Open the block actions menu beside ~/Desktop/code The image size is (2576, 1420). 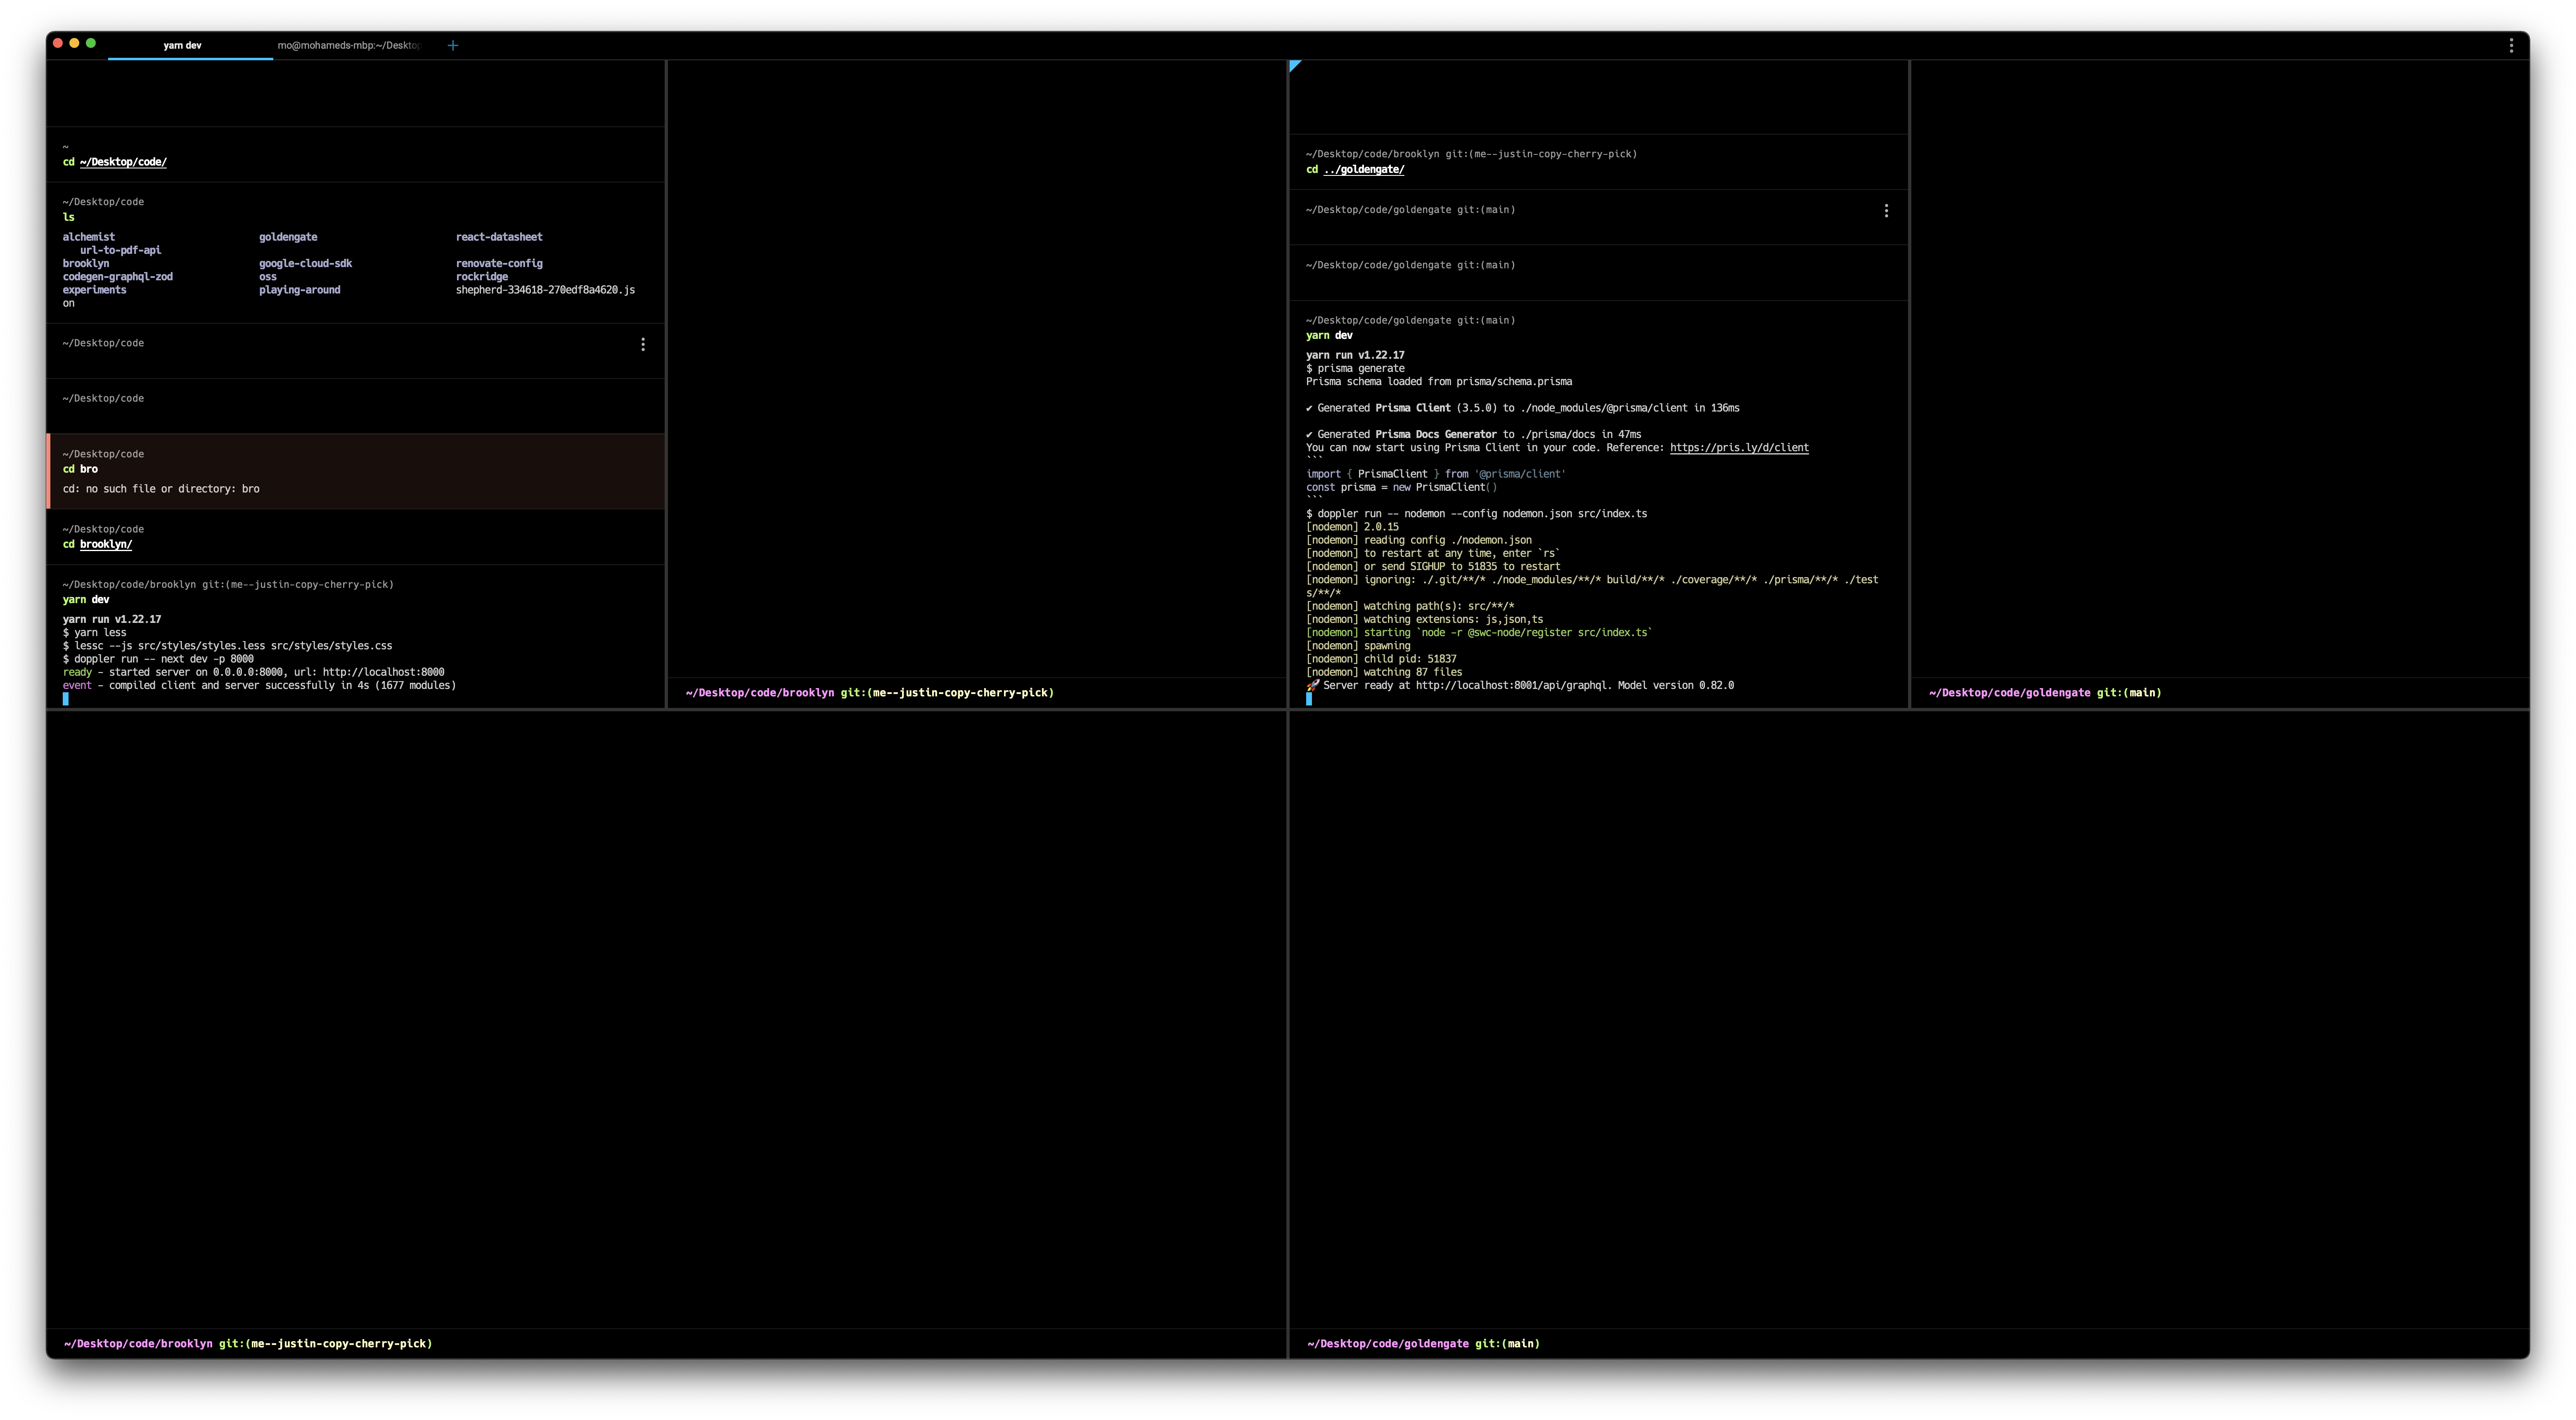coord(643,343)
